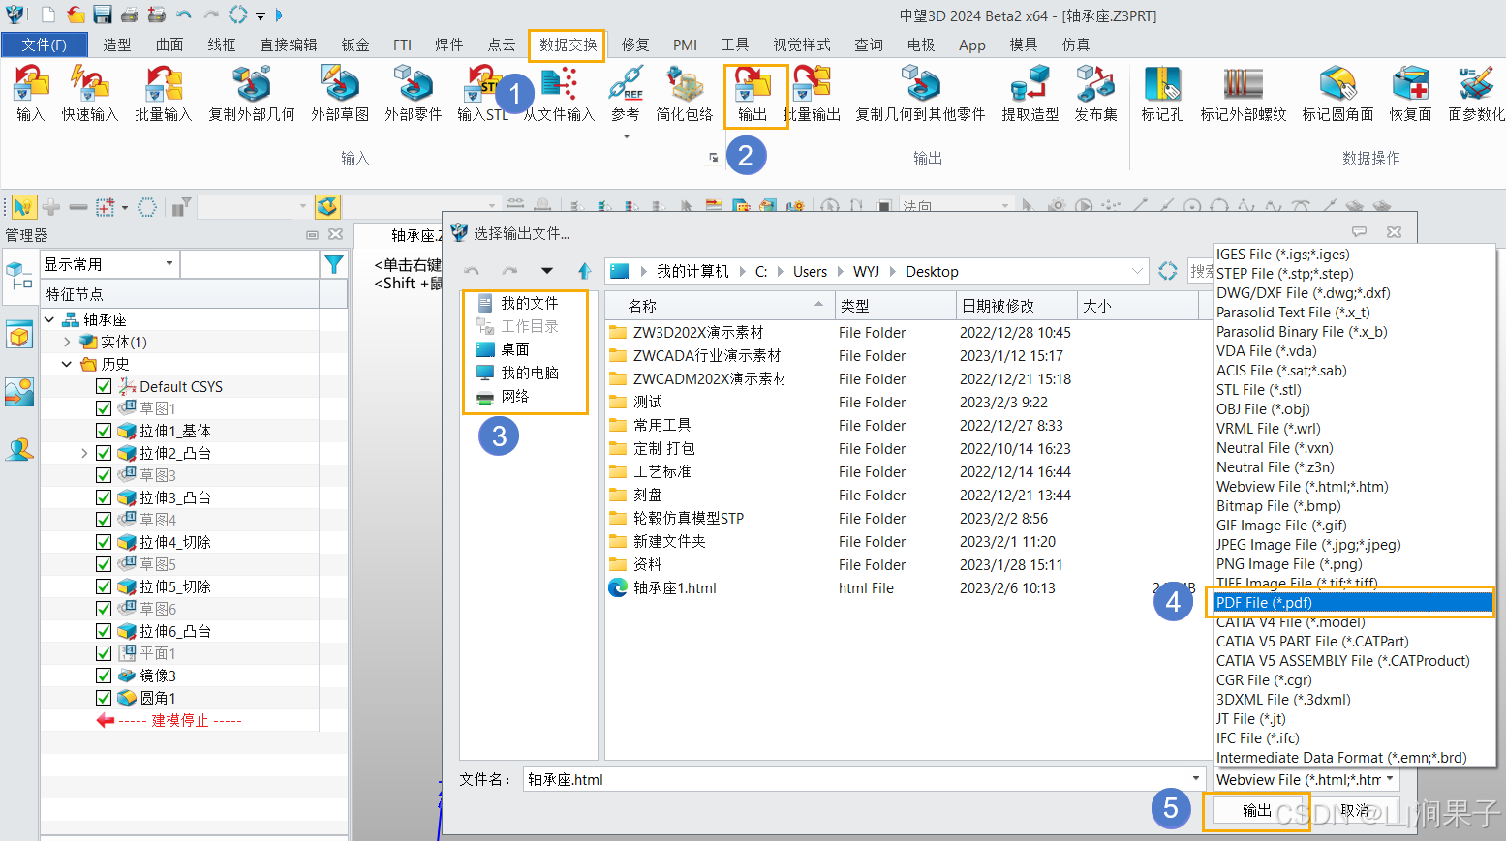Click 复制几何到其他零件 icon

(x=920, y=94)
